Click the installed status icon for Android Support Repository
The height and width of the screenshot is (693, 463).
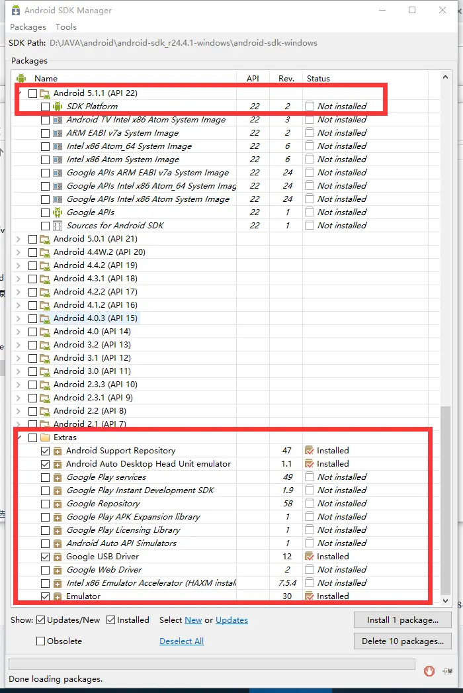tap(310, 450)
